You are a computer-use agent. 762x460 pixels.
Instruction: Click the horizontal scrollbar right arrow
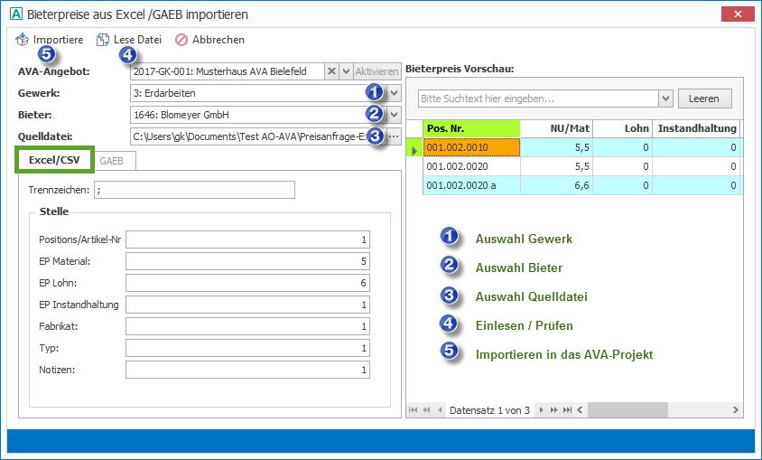click(736, 410)
